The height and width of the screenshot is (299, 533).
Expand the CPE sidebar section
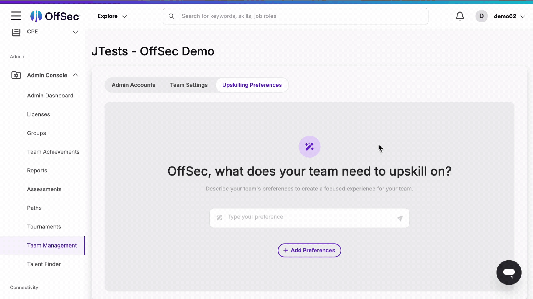coord(75,32)
